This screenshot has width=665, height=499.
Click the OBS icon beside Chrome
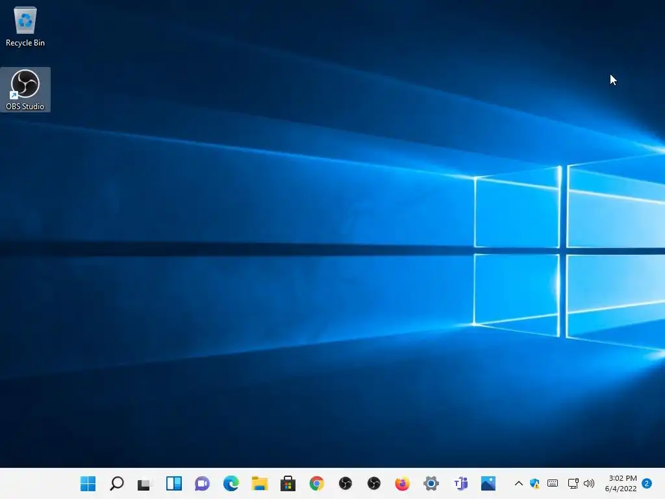point(345,483)
